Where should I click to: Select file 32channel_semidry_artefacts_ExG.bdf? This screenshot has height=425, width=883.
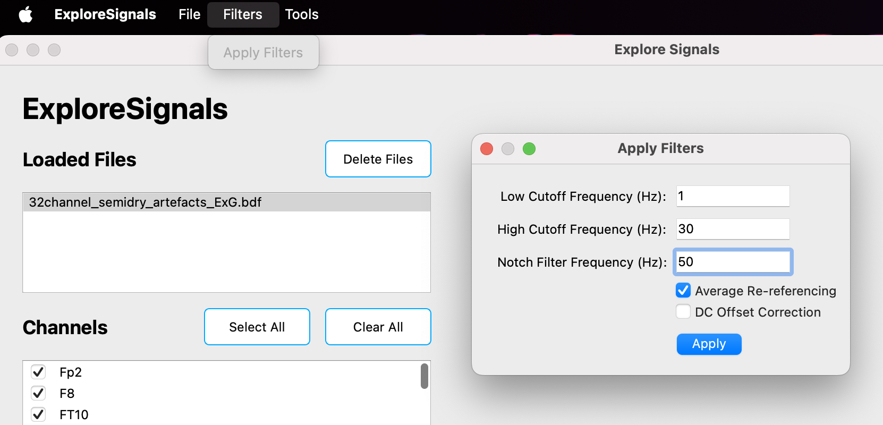[x=227, y=202]
